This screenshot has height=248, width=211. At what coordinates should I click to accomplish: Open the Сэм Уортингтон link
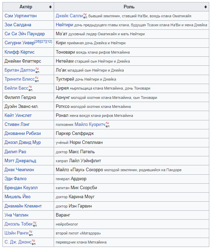coord(20,16)
